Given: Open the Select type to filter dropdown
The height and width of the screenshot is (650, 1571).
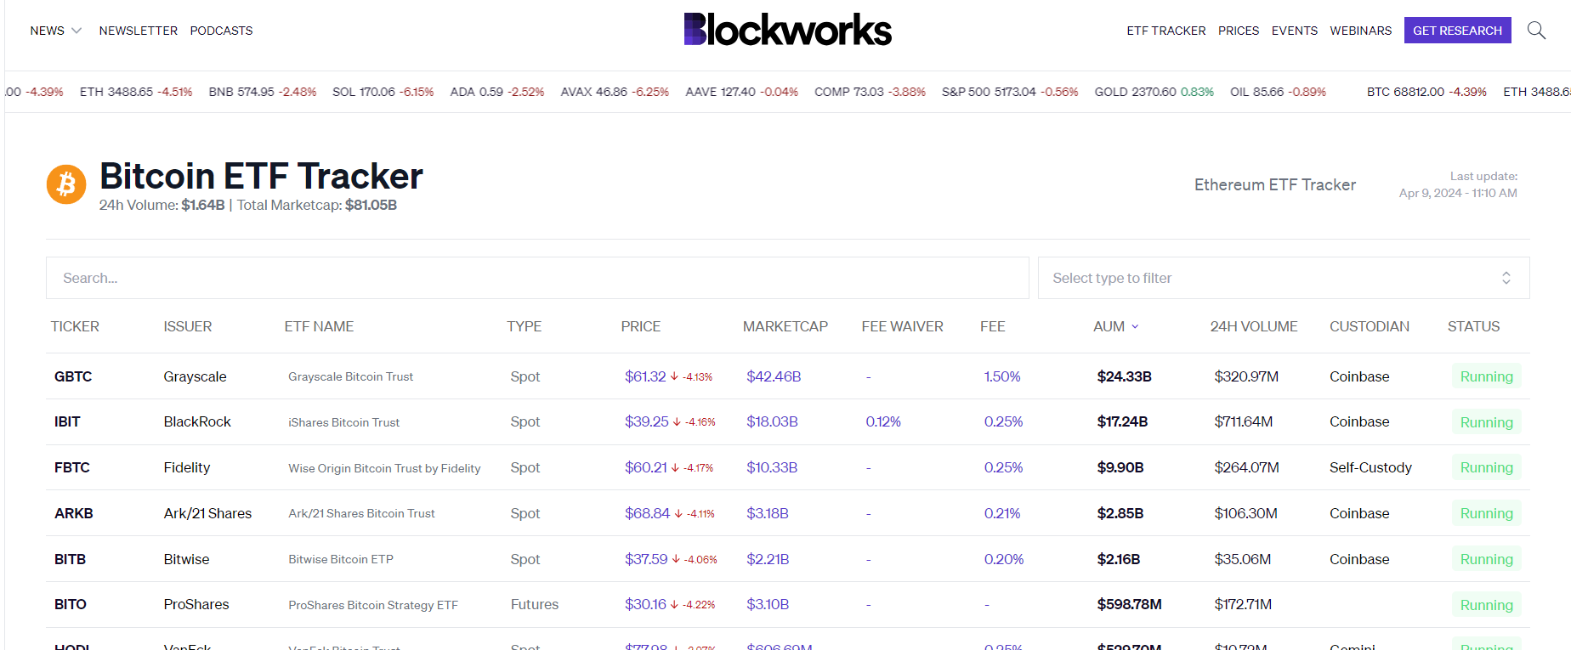Looking at the screenshot, I should click(1284, 278).
